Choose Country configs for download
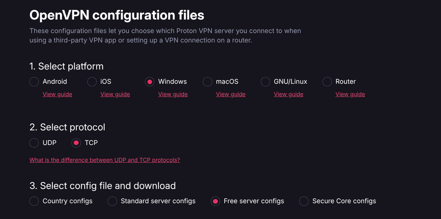This screenshot has height=219, width=441. [34, 201]
